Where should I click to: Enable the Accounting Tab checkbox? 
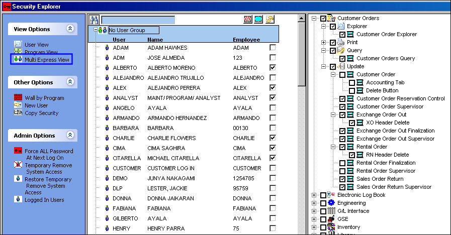[x=352, y=83]
